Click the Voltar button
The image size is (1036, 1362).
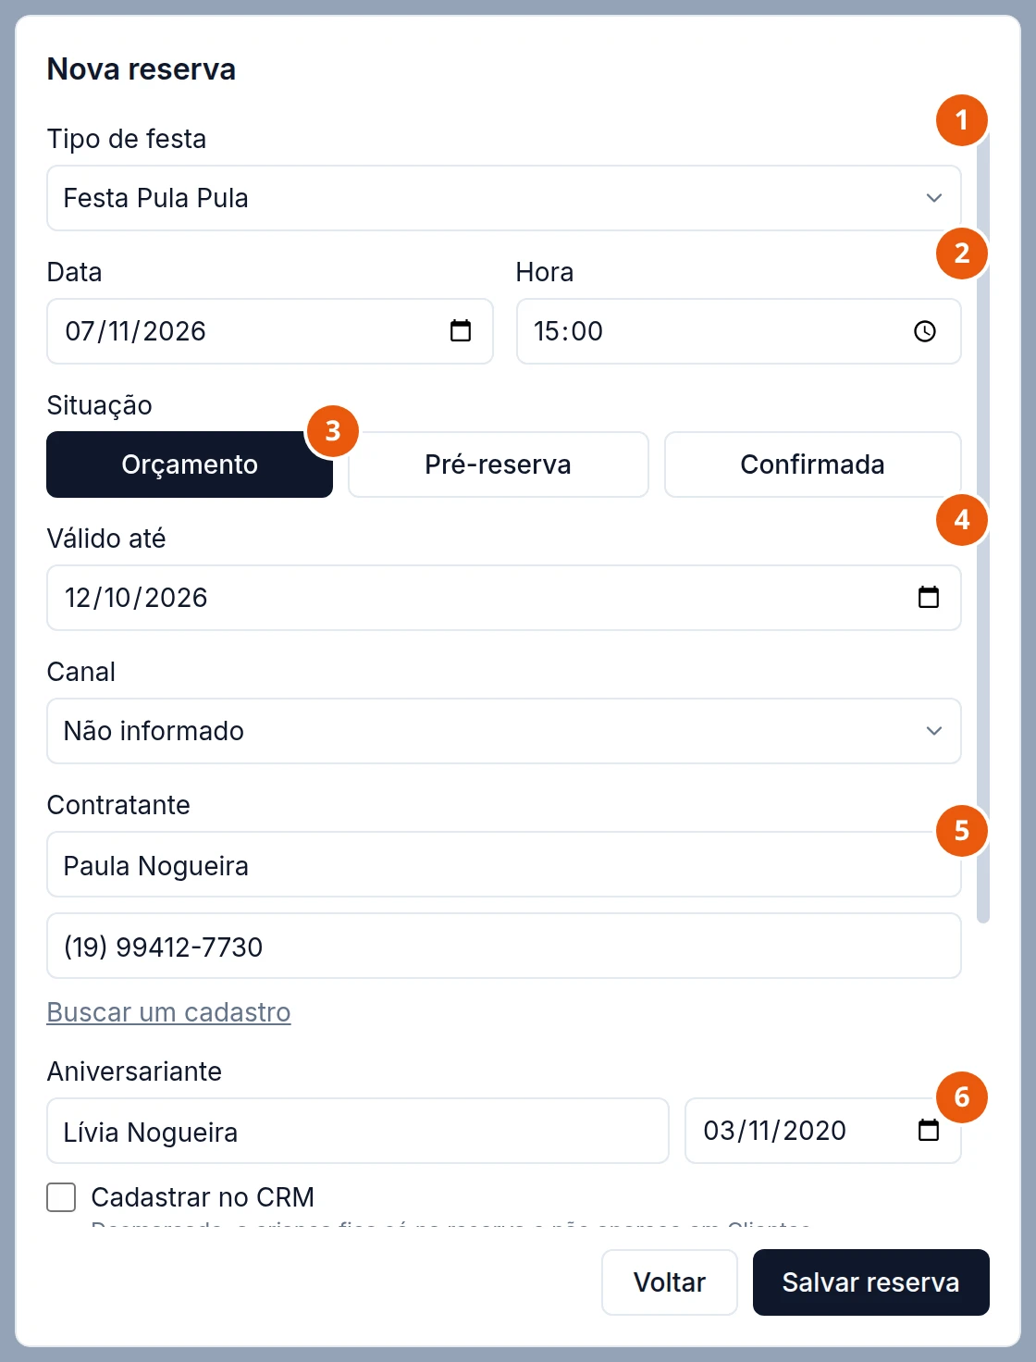coord(670,1282)
